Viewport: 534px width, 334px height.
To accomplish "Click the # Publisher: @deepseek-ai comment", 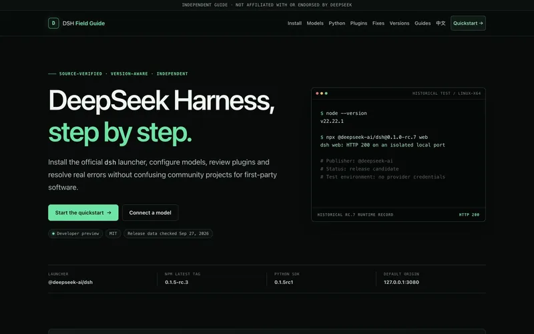I will [x=356, y=161].
